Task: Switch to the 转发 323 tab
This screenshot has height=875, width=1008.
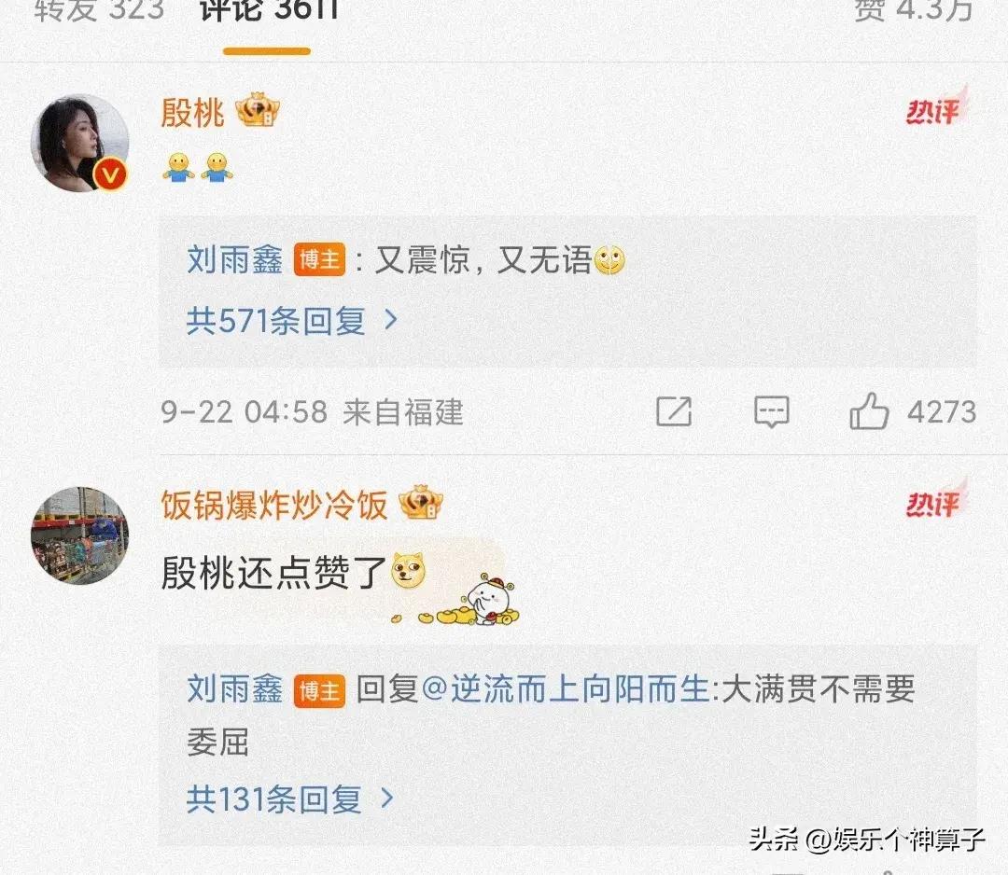Action: click(x=99, y=11)
